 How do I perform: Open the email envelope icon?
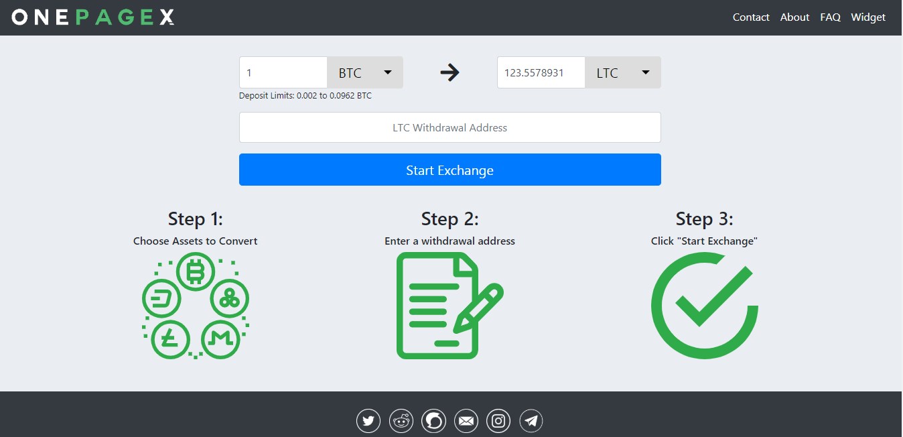coord(466,421)
